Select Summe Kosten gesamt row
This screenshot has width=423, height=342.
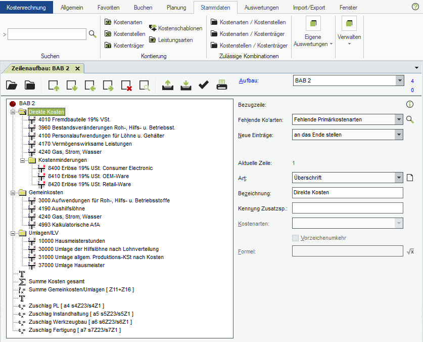(57, 281)
